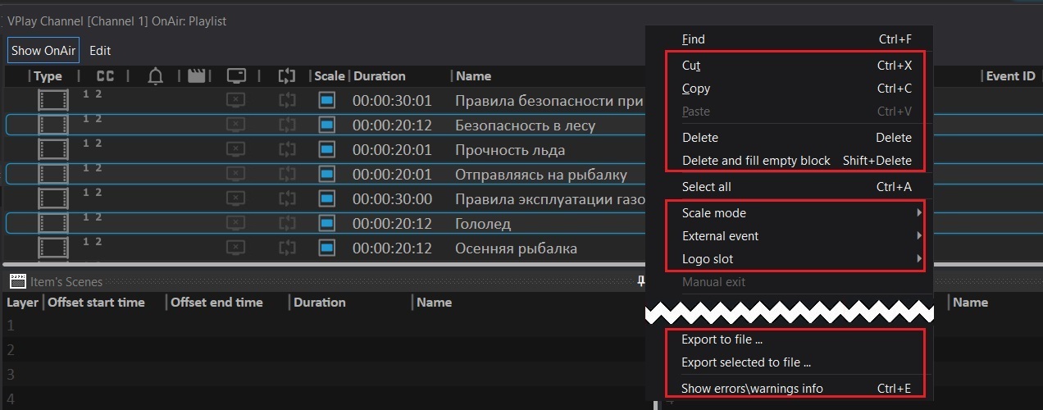Click duration 00:00:30:00
This screenshot has height=410, width=1043.
tap(393, 199)
